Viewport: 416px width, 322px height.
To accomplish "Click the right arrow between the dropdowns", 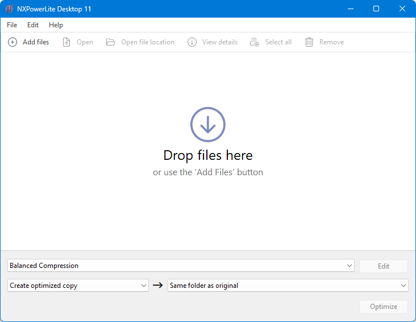I will 158,286.
